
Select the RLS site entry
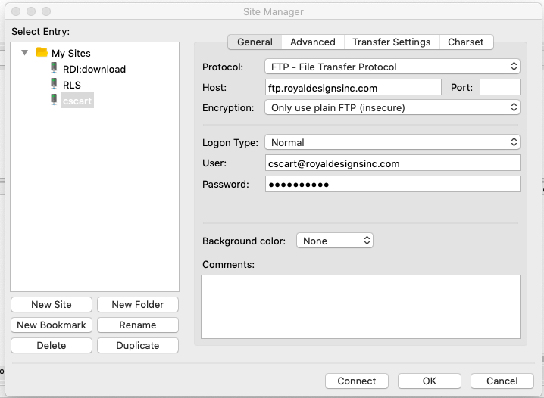72,86
